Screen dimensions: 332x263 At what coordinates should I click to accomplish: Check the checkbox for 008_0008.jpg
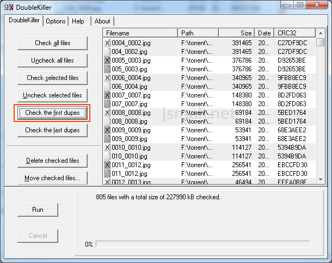coord(107,121)
